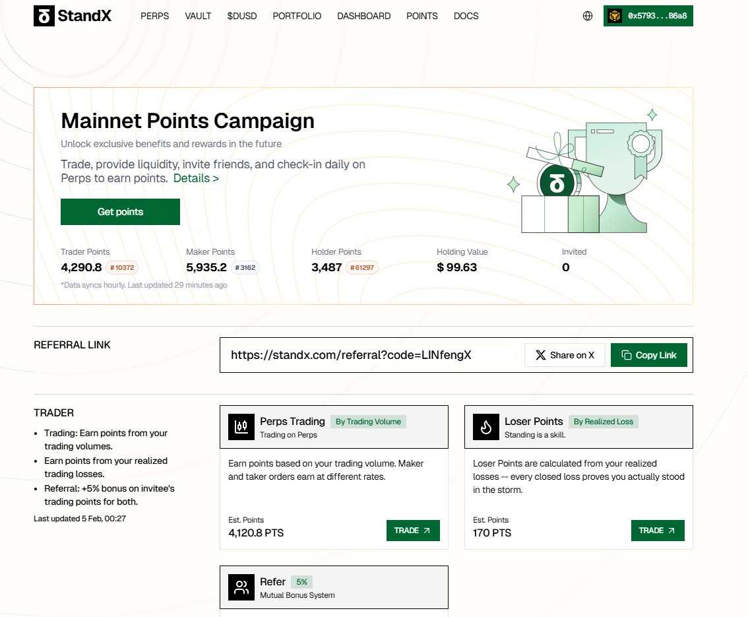Viewport: 748px width, 617px height.
Task: Click the Invited count 0
Action: (566, 267)
